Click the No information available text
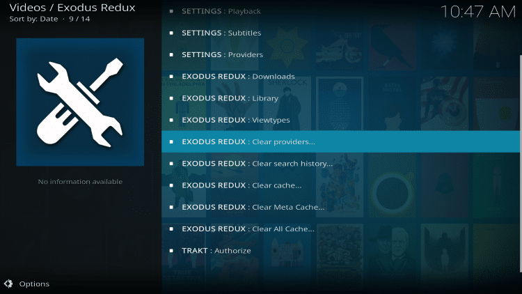This screenshot has width=522, height=294. coord(80,182)
